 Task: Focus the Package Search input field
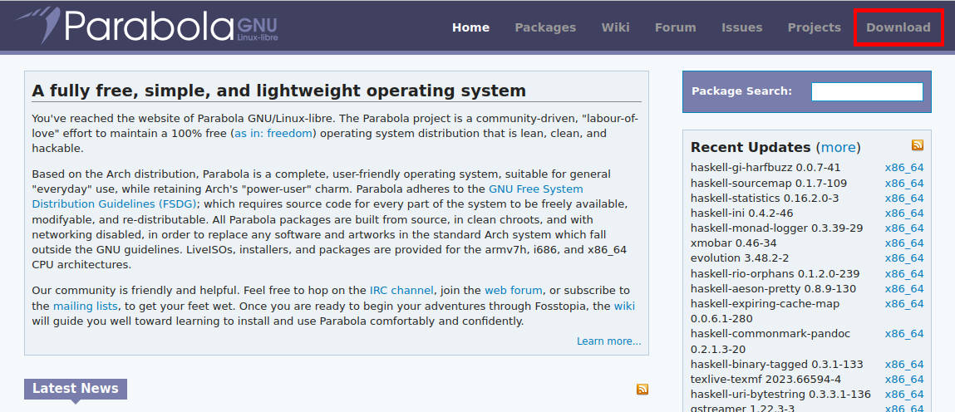(867, 91)
